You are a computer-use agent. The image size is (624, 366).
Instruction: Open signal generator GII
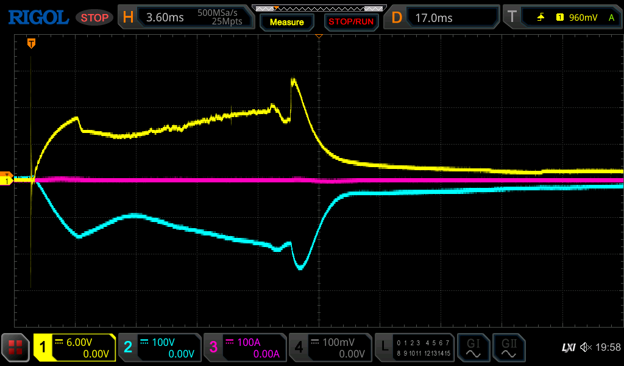(508, 348)
